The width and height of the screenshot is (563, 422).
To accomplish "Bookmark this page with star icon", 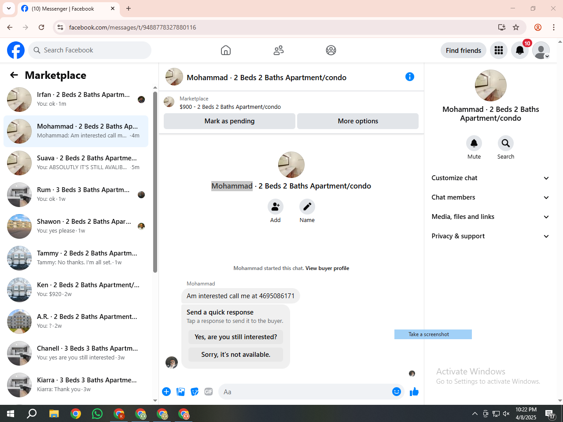I will 516,27.
